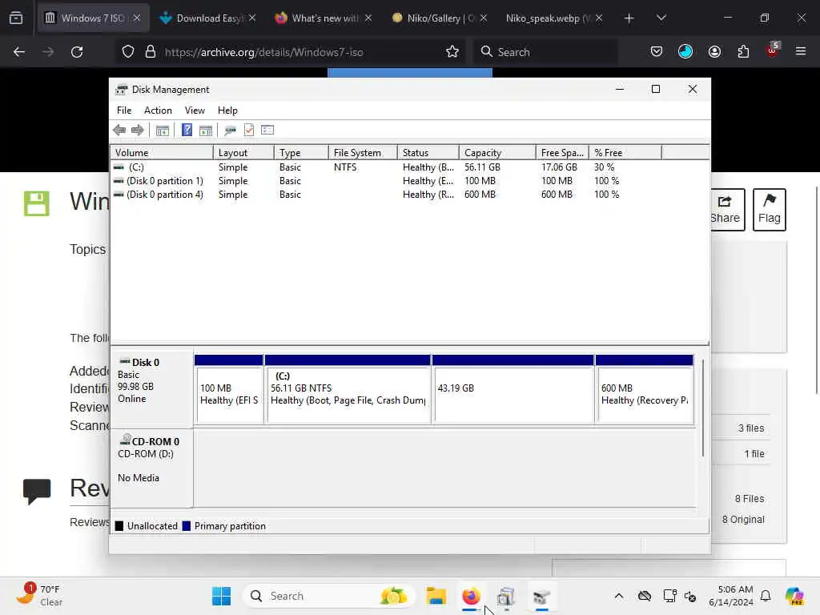Click the Show/Hide Console Tree toolbar icon
The height and width of the screenshot is (615, 820).
(162, 131)
